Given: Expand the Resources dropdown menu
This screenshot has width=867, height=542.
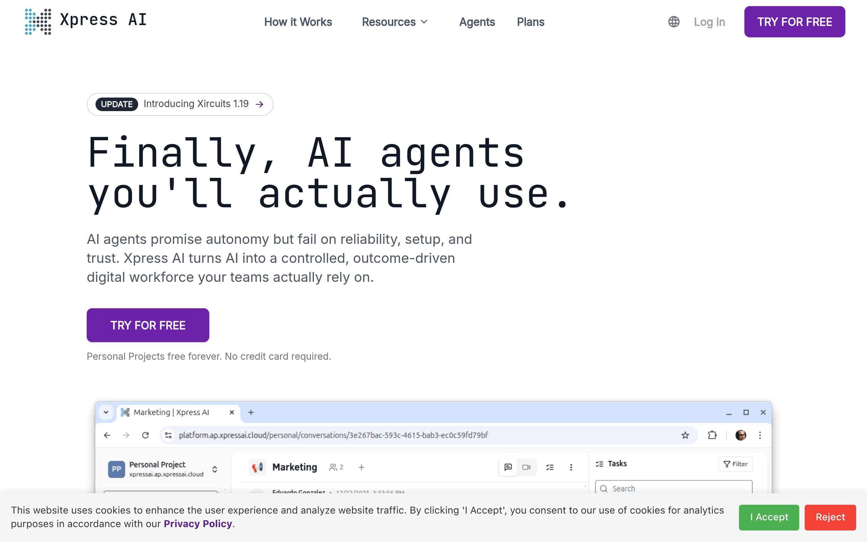Looking at the screenshot, I should pyautogui.click(x=395, y=22).
